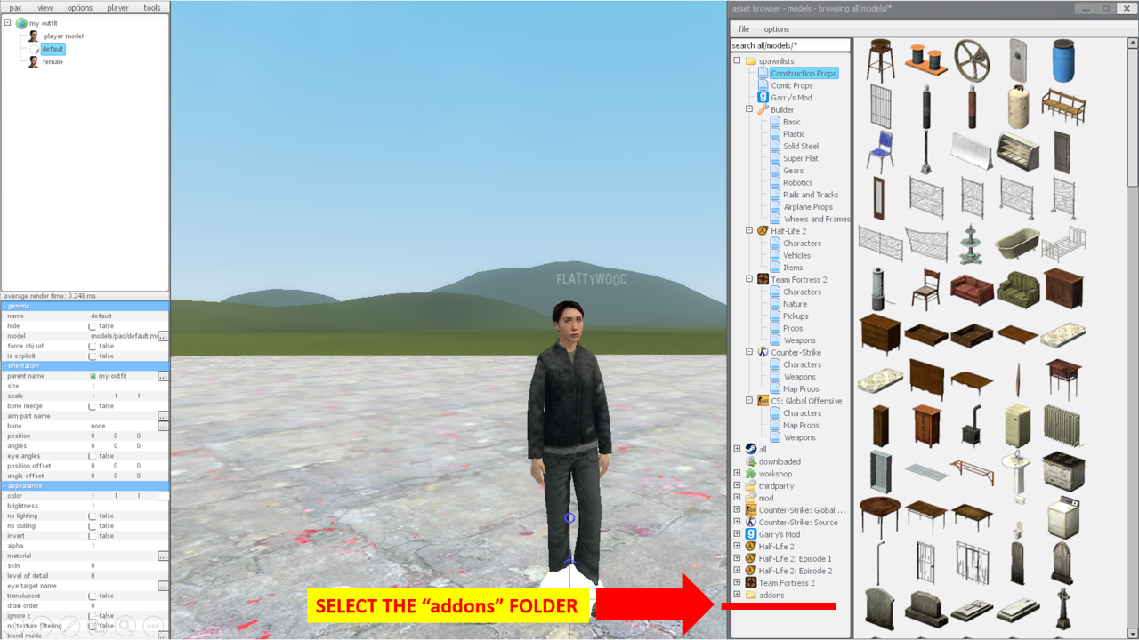Open the eye target name picker button

point(163,586)
